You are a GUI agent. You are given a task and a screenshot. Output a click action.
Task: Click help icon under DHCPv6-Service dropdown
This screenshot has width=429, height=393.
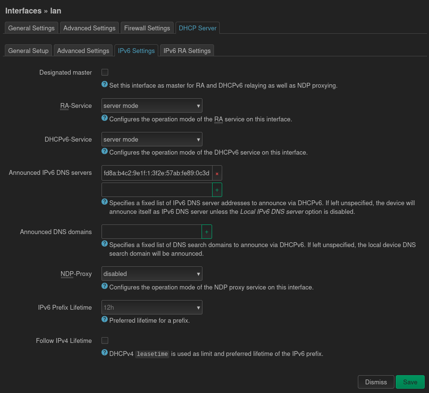point(104,151)
